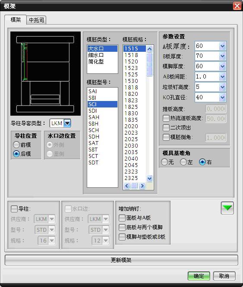Select specification 2045
This screenshot has width=243, height=287.
[135, 165]
